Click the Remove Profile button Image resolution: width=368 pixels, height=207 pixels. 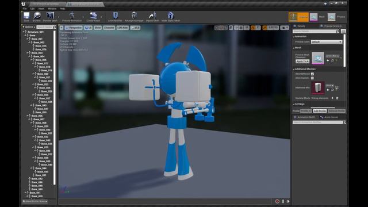pyautogui.click(x=336, y=111)
